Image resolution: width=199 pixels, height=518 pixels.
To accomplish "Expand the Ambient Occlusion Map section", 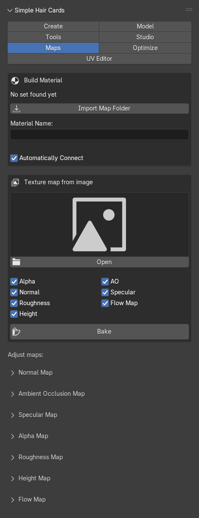I will 13,394.
